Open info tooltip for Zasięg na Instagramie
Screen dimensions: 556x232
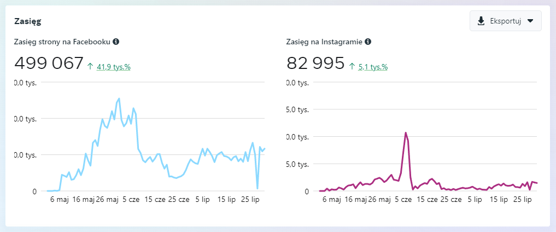tap(368, 42)
